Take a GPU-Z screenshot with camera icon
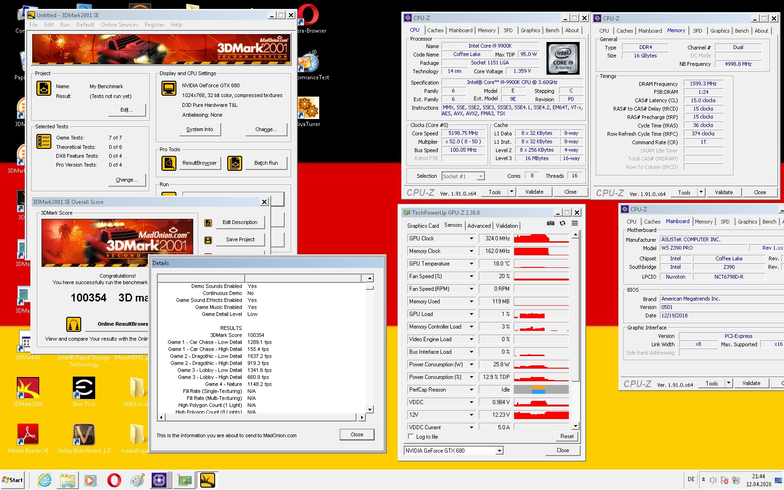This screenshot has width=784, height=490. [x=551, y=224]
